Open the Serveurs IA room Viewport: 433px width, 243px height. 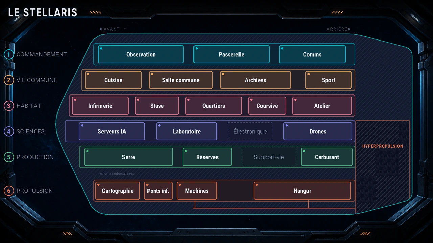(112, 131)
